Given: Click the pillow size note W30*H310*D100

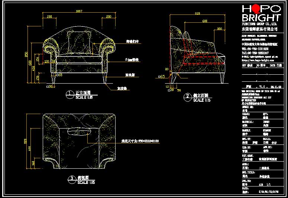Looking at the screenshot, I should (x=140, y=141).
